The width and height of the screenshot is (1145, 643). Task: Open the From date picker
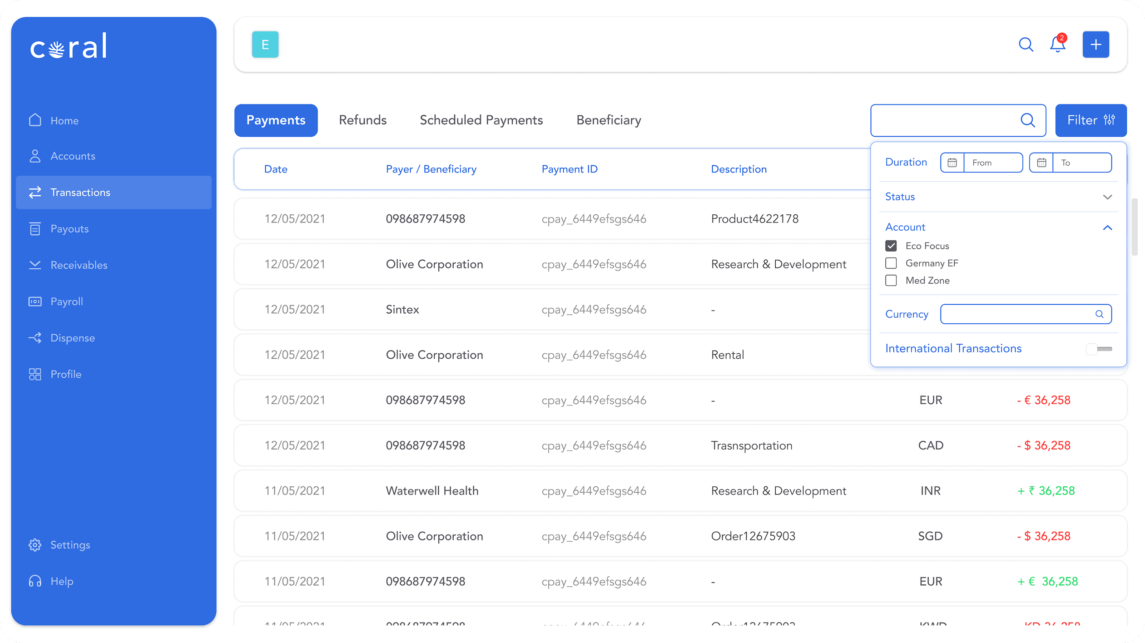981,163
